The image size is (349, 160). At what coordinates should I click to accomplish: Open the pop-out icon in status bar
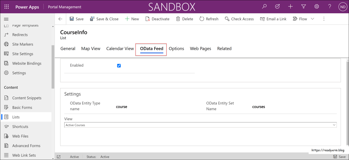tap(59, 157)
